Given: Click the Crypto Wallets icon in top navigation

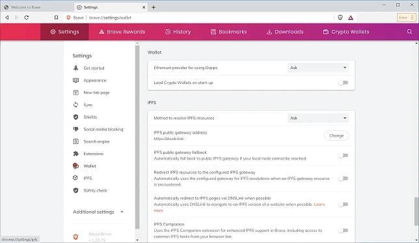Looking at the screenshot, I should (x=326, y=32).
